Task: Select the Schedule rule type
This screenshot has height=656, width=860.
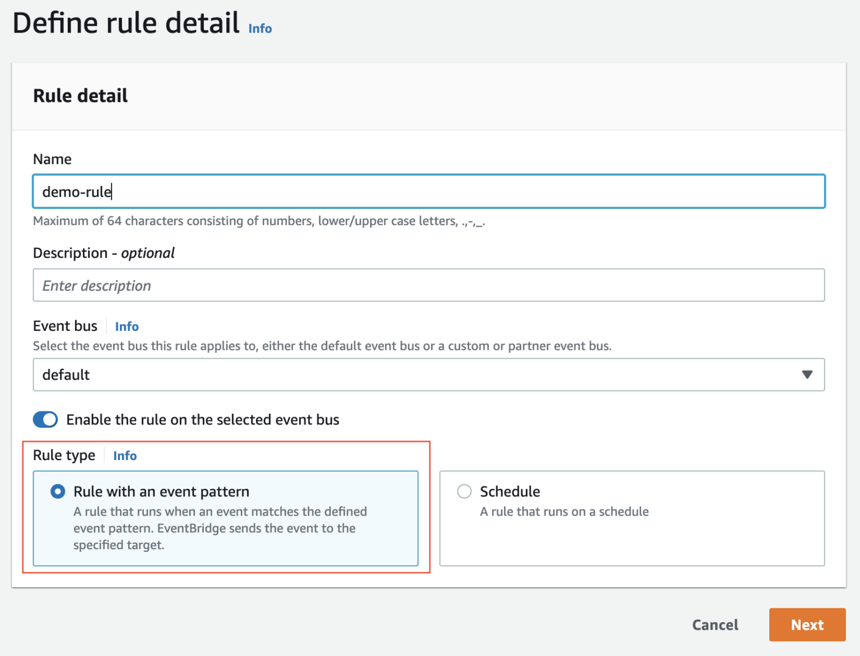Action: [x=464, y=491]
